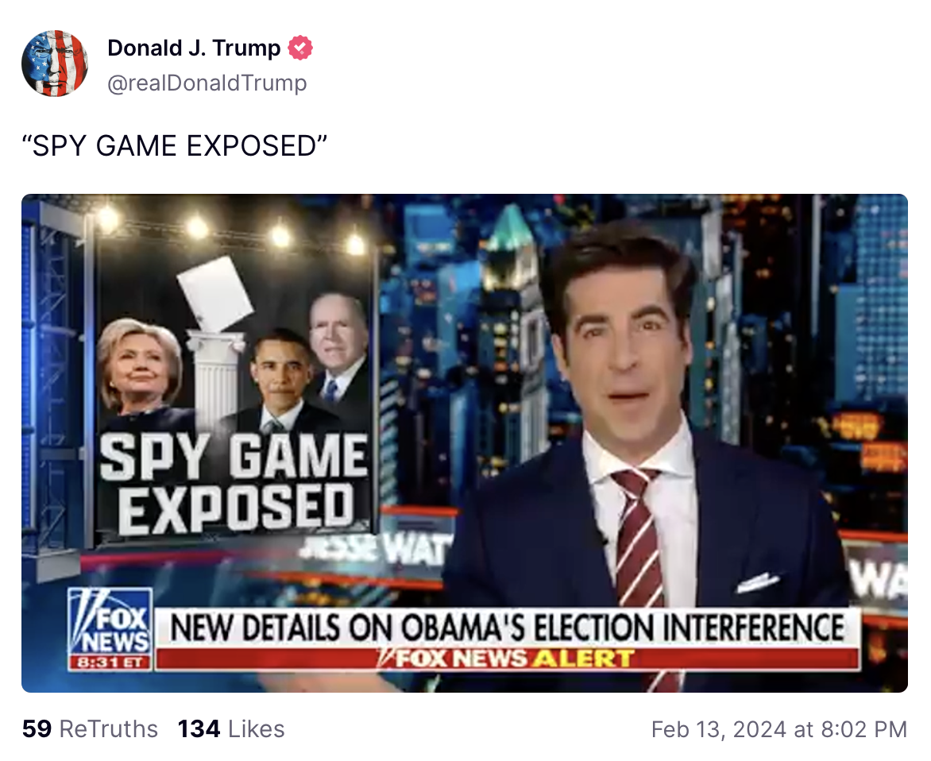Click the red verified checkmark badge

(x=300, y=48)
